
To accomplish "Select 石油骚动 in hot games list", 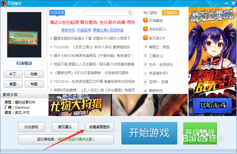I will pos(156,20).
